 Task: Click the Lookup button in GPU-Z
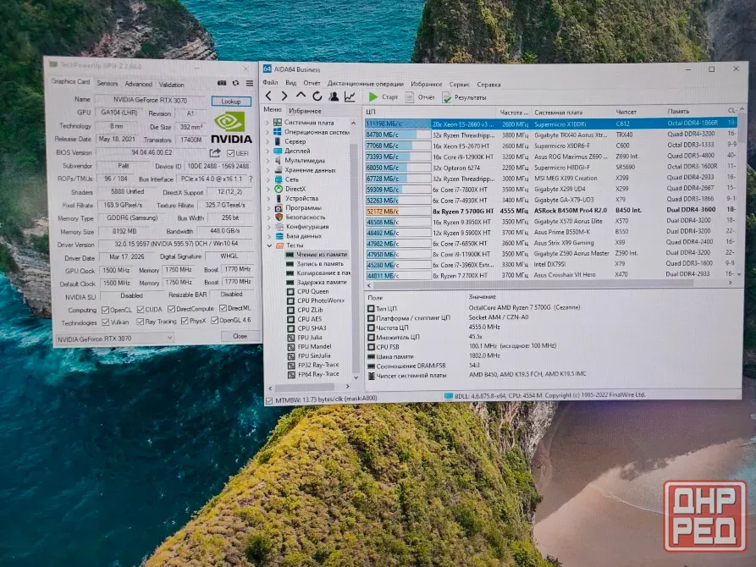pyautogui.click(x=231, y=102)
